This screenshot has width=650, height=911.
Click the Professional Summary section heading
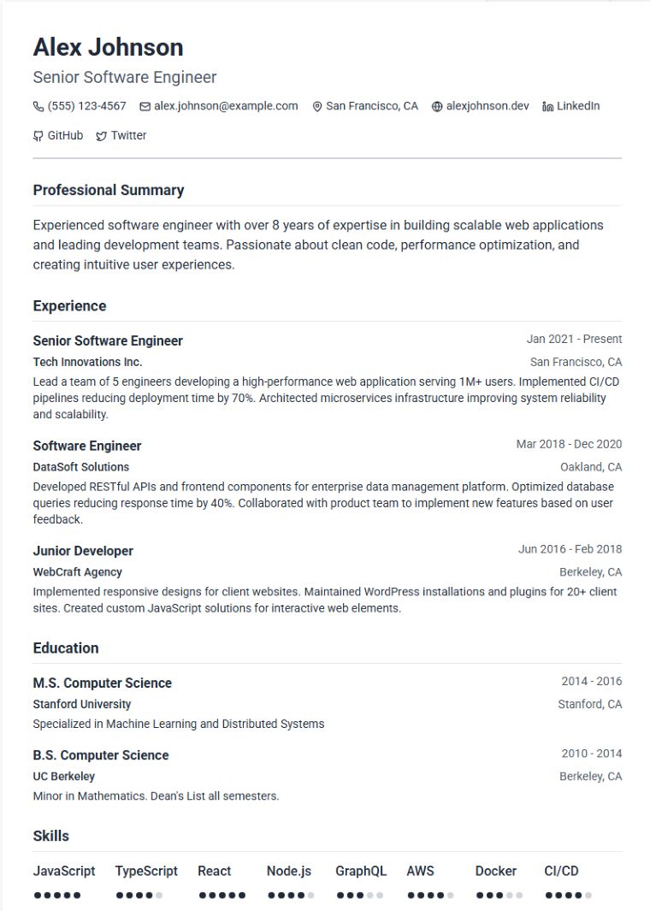click(109, 190)
